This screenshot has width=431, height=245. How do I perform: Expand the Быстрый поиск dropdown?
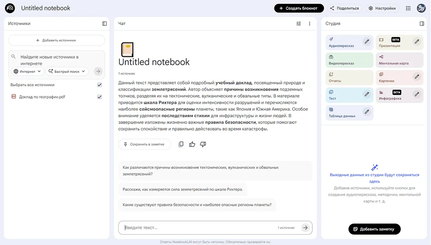coord(67,71)
